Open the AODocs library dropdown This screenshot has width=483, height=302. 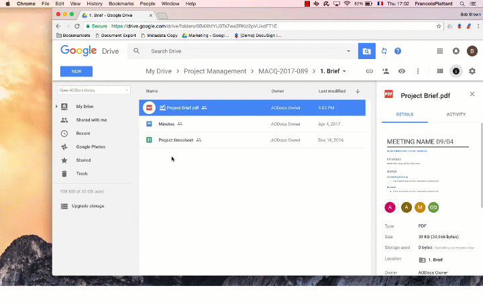[94, 91]
